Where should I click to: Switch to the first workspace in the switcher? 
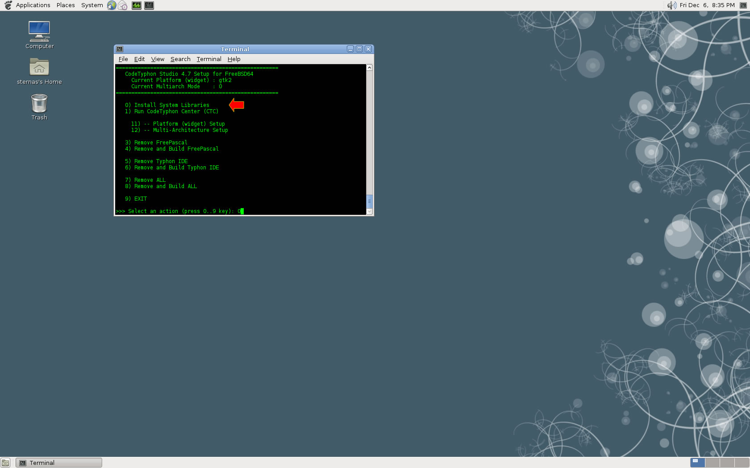(697, 463)
